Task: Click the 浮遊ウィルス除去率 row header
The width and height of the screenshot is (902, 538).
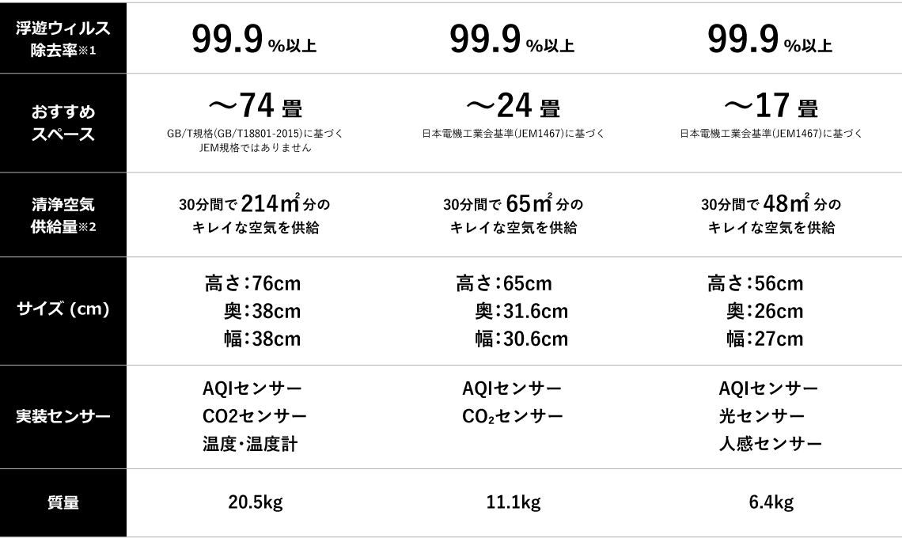Action: click(63, 39)
